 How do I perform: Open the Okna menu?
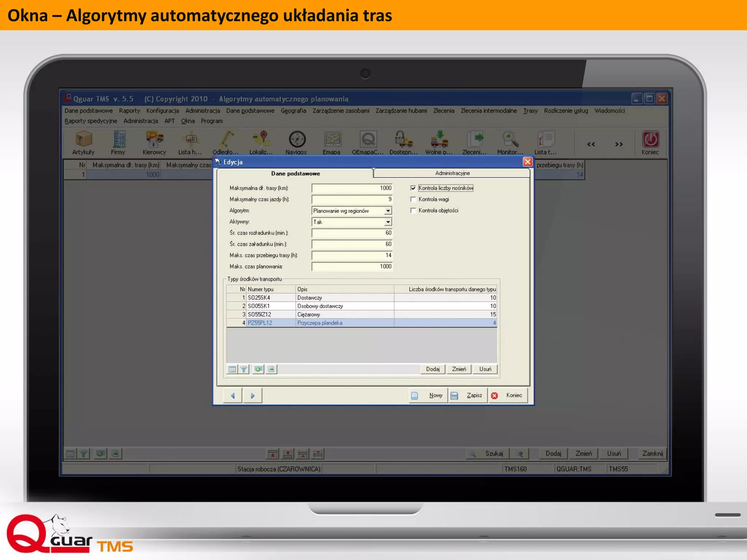pyautogui.click(x=188, y=121)
